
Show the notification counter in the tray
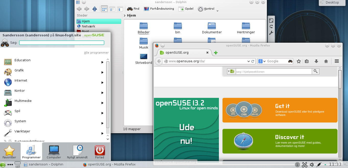[x=297, y=165]
